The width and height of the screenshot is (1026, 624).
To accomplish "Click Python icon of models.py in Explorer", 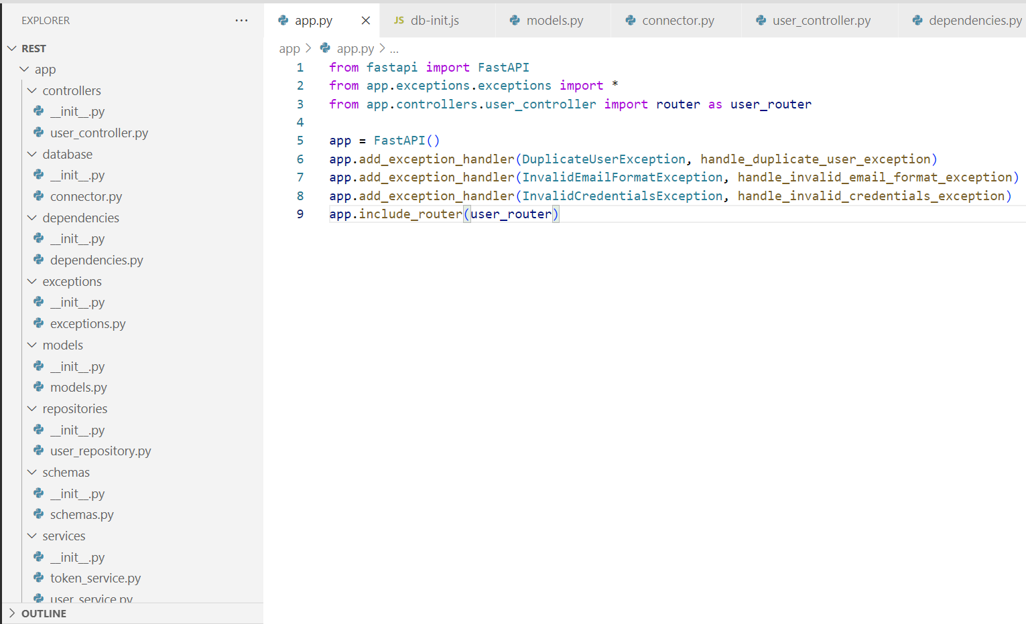I will point(39,387).
